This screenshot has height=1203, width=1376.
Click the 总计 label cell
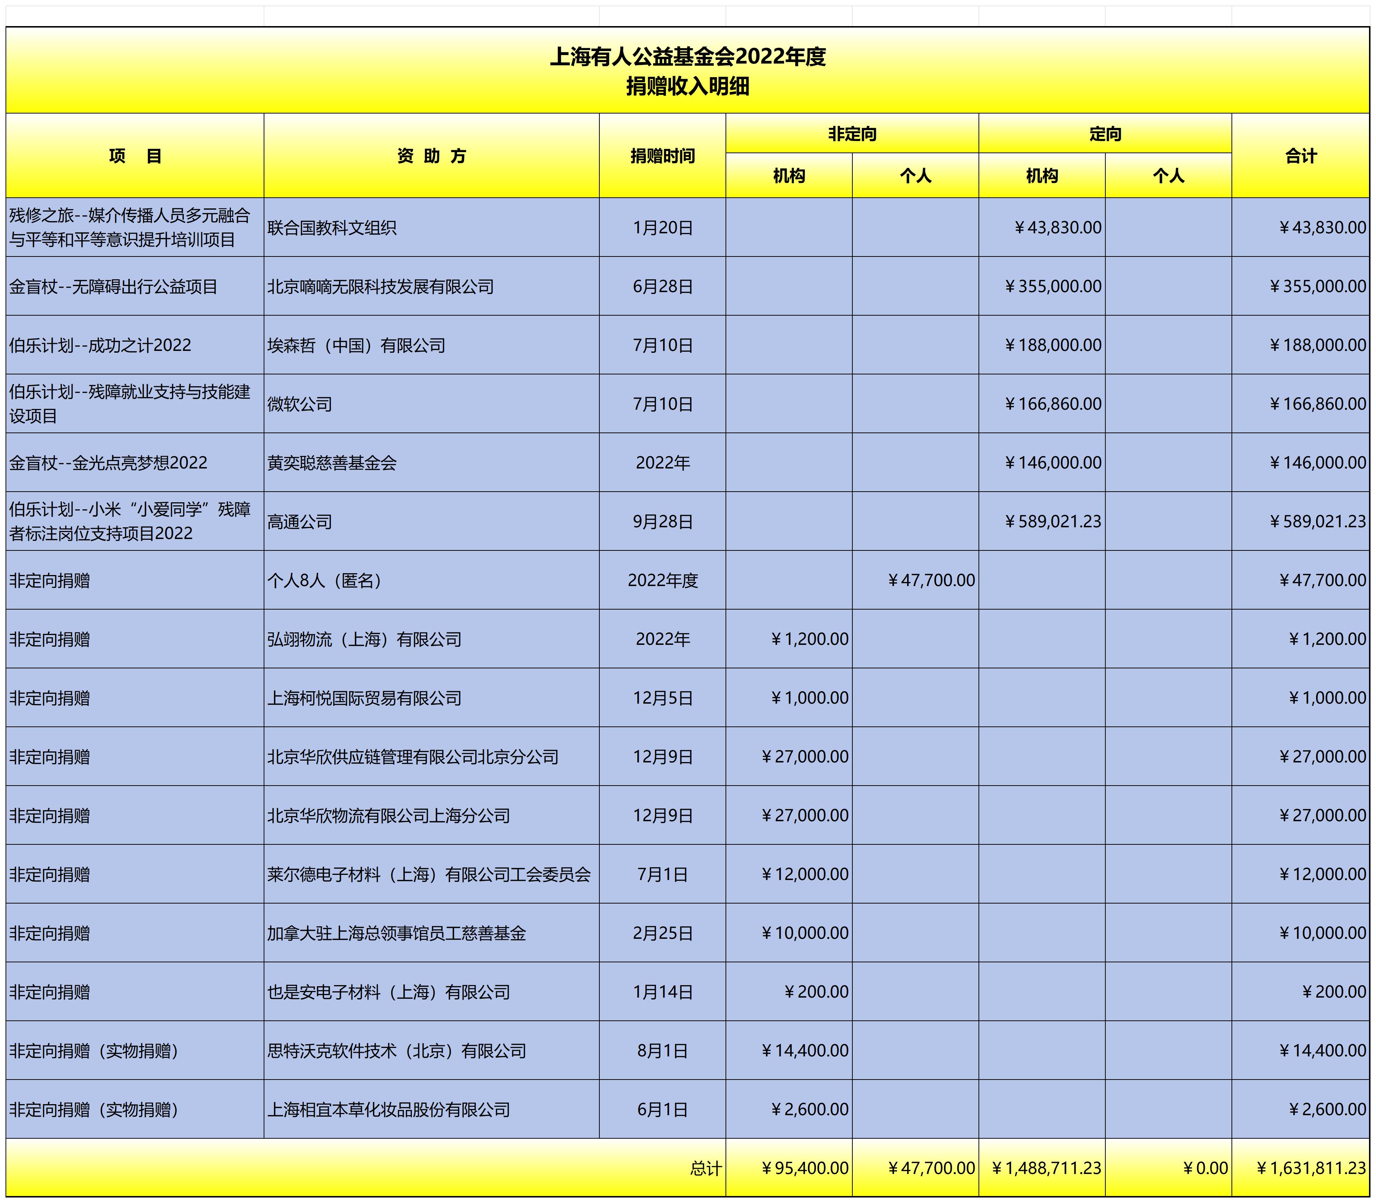point(705,1169)
